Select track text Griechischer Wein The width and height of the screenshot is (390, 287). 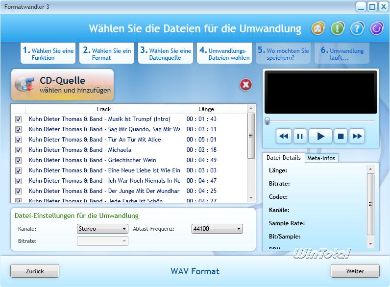pyautogui.click(x=132, y=160)
